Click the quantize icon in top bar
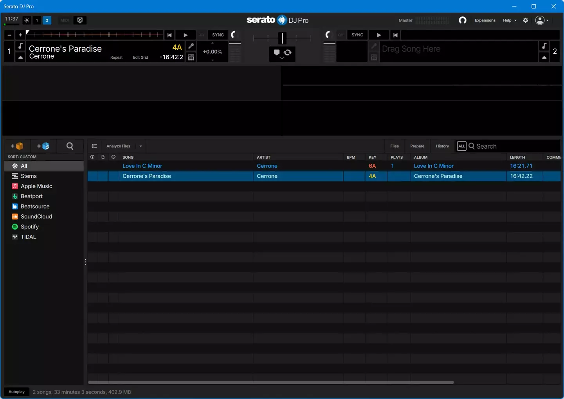Screen dimensions: 564x399 pos(80,20)
